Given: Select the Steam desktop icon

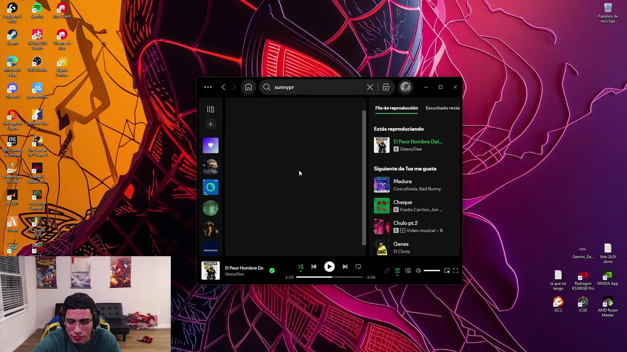Looking at the screenshot, I should [12, 38].
